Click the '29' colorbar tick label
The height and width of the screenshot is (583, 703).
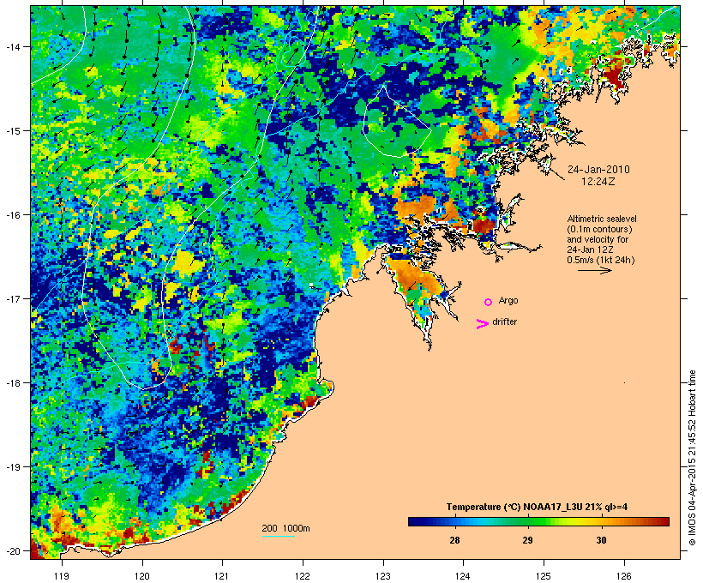click(x=528, y=540)
